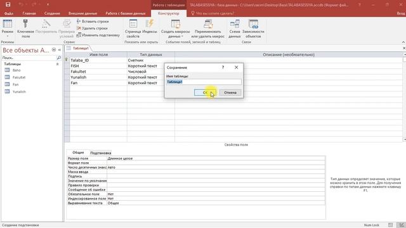This screenshot has width=406, height=228.
Task: Open the Файл menu tab
Action: [9, 13]
